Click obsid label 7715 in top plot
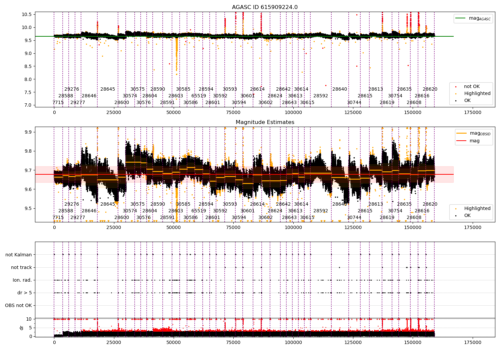500x350 pixels. (58, 103)
